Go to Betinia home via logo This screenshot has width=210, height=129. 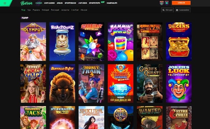click(26, 3)
